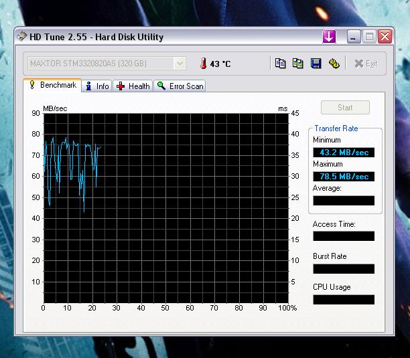Open the options icon in the toolbar
410x358 pixels.
coord(334,64)
